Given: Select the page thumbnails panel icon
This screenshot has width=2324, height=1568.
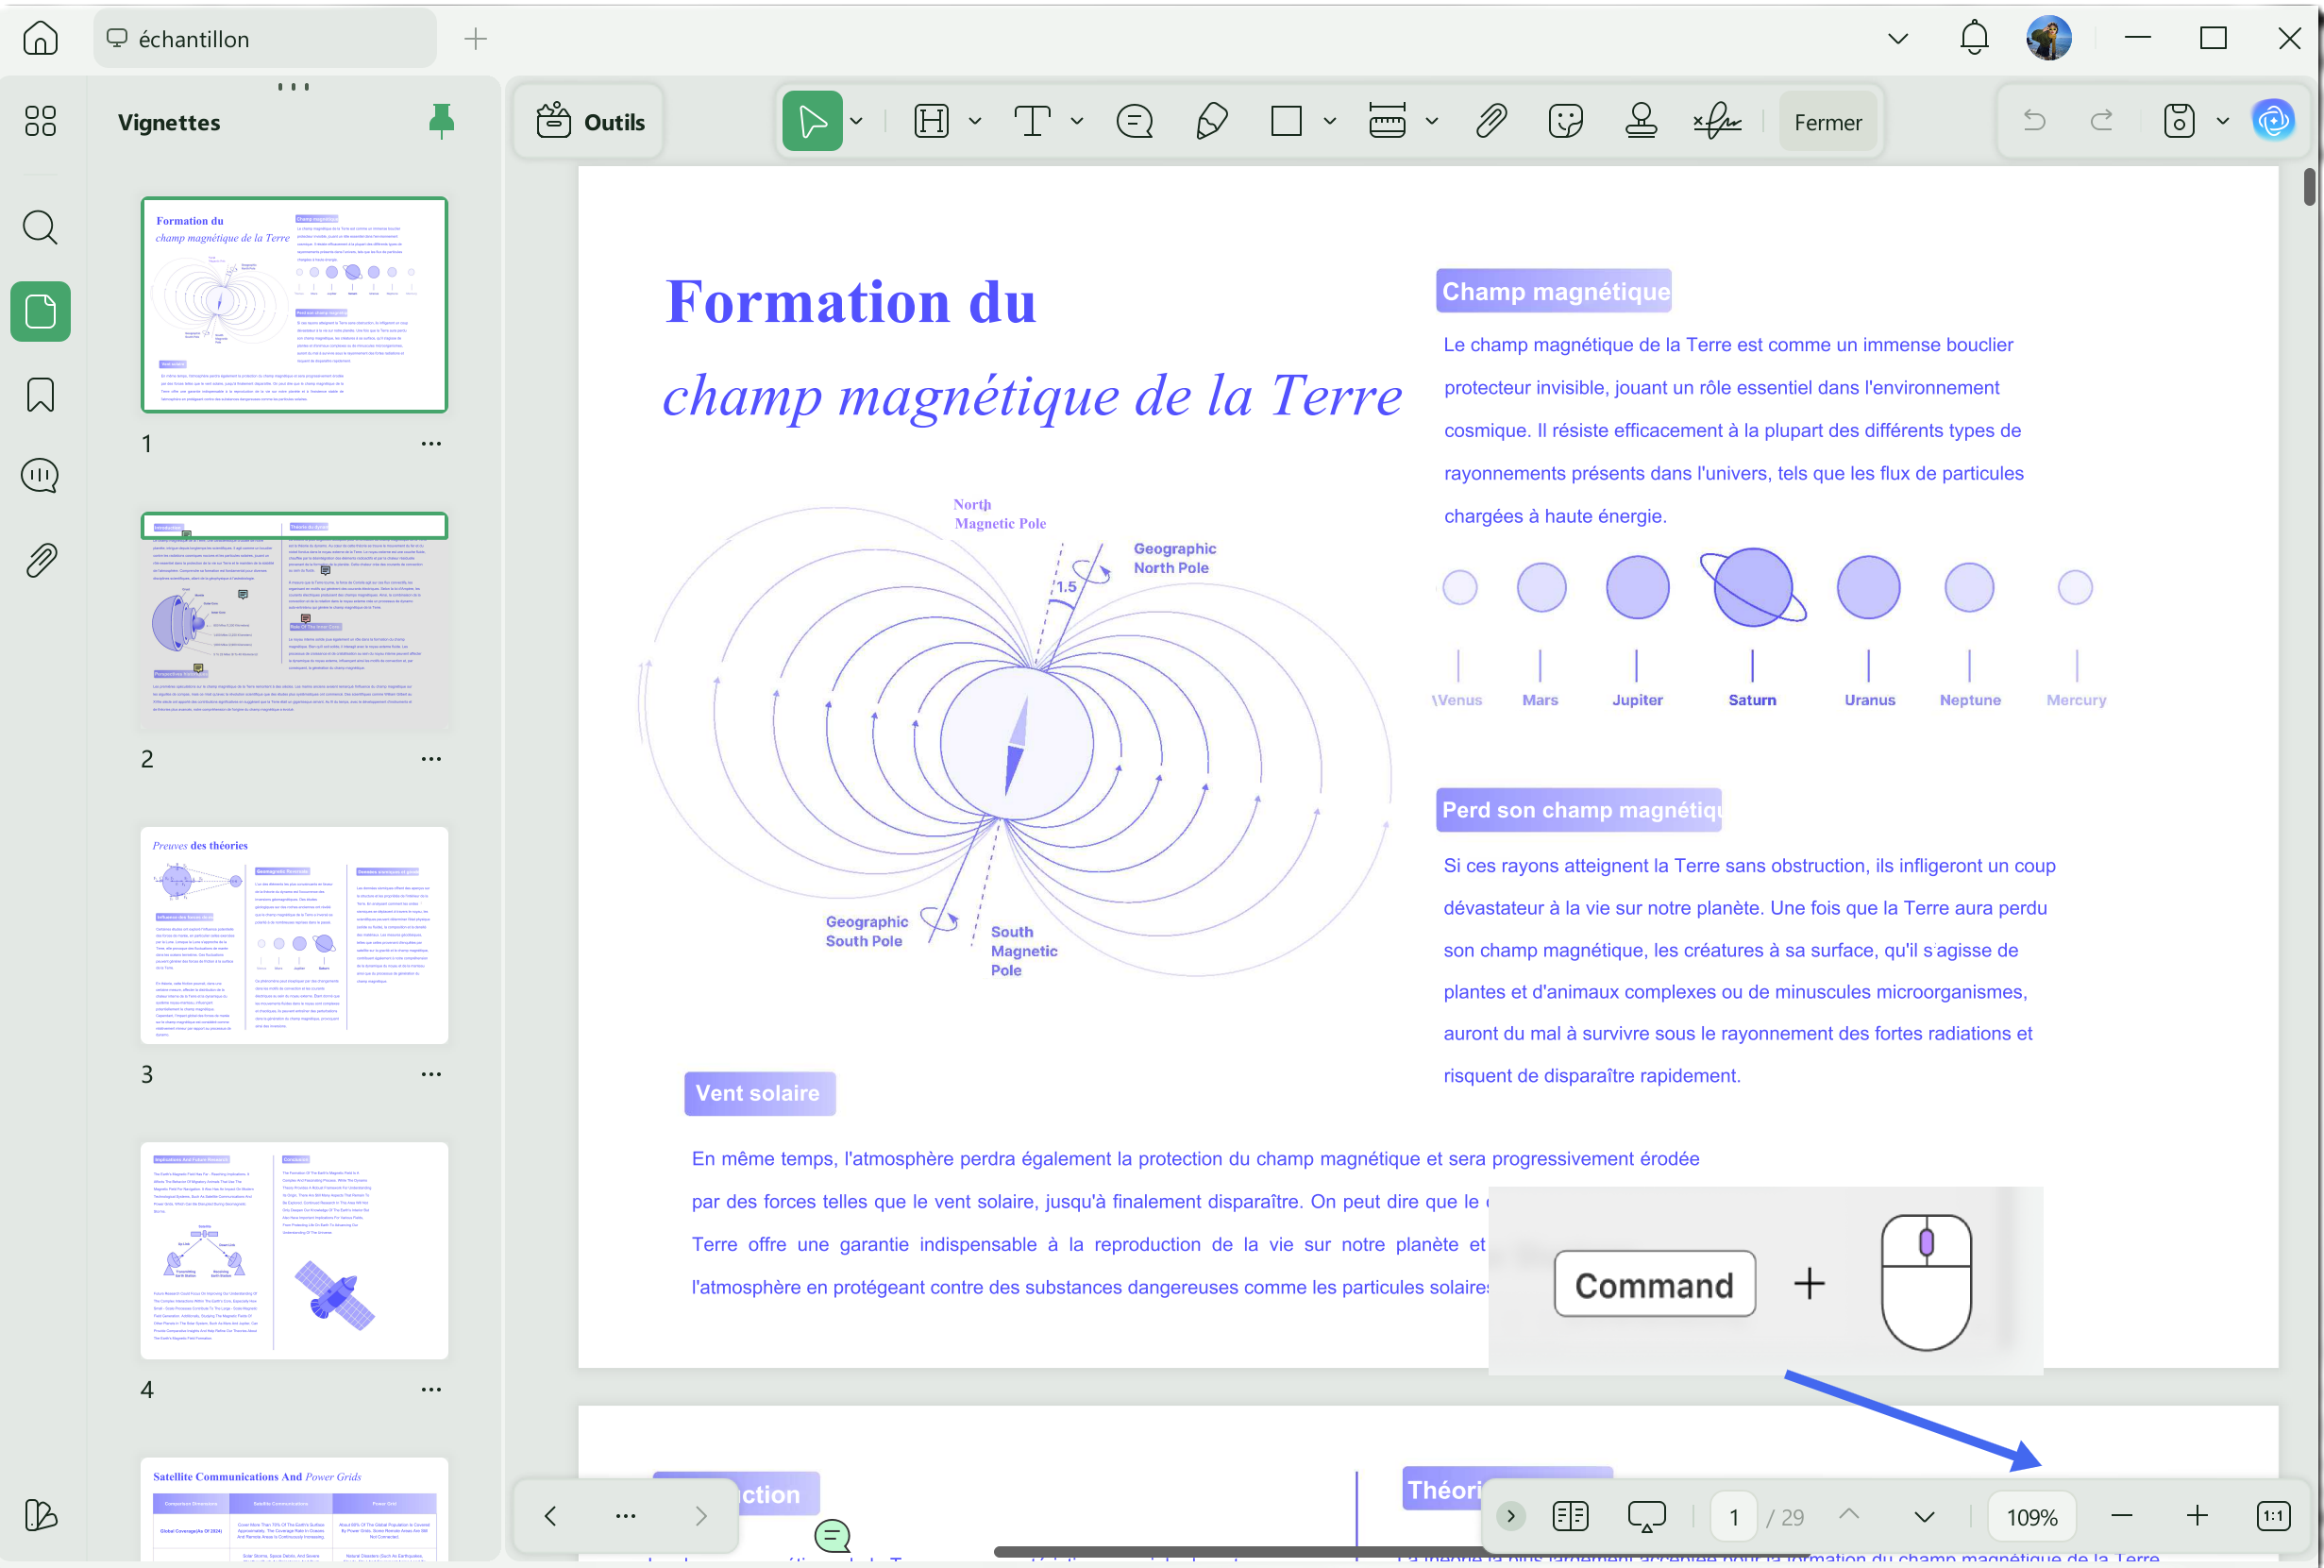Looking at the screenshot, I should [x=40, y=311].
